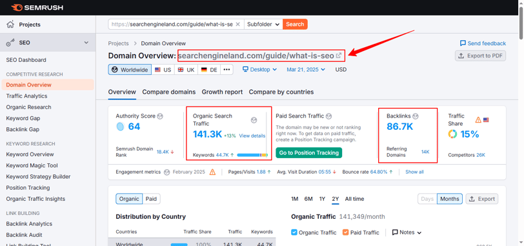This screenshot has width=524, height=246.
Task: Click globe icon in Organic Search Traffic card
Action: (254, 120)
